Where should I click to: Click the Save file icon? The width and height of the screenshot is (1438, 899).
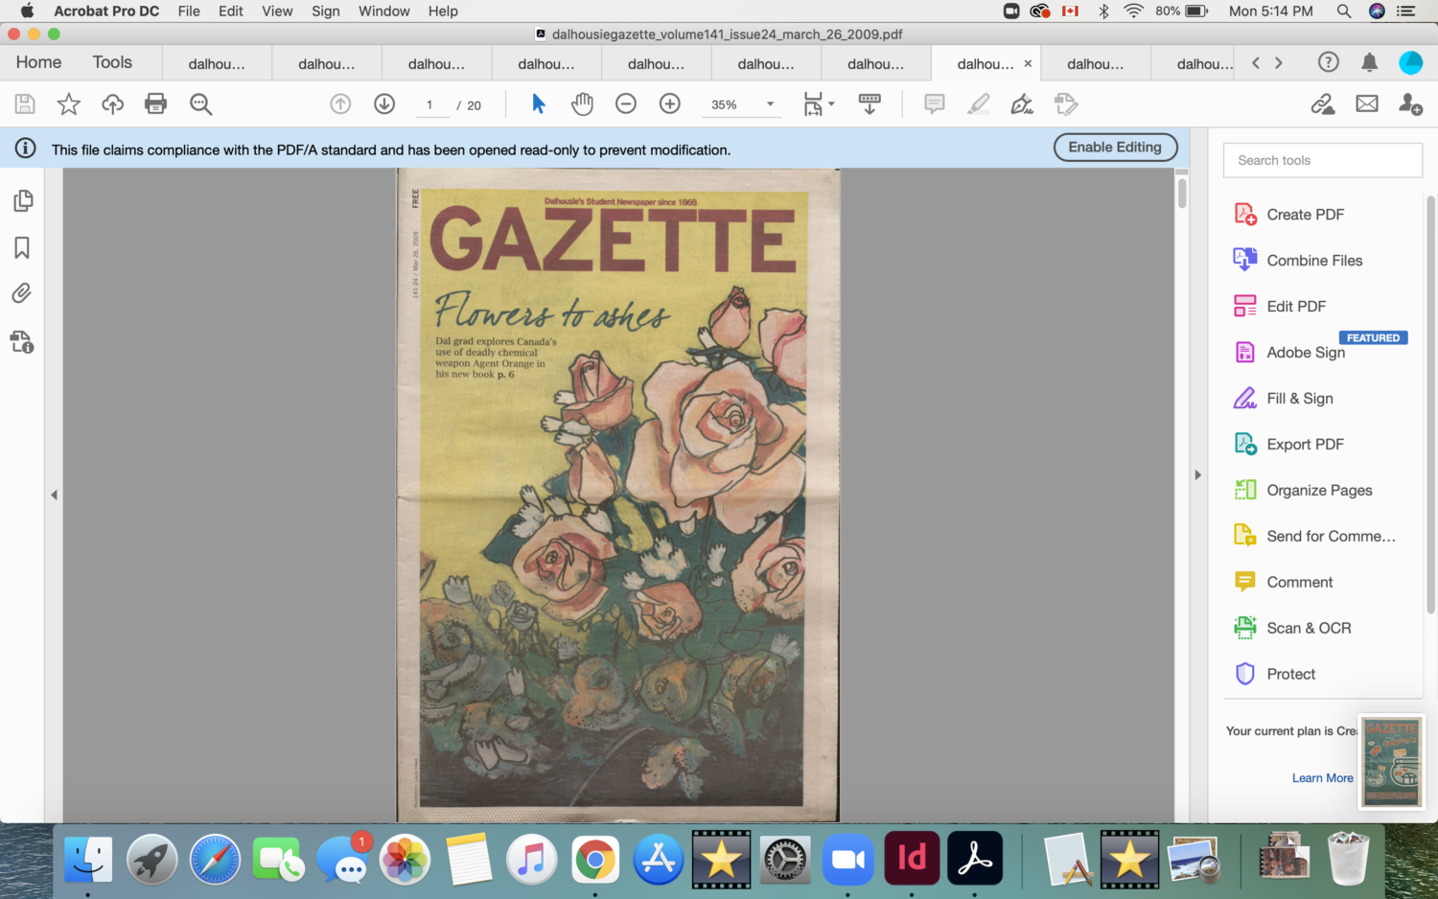point(25,104)
